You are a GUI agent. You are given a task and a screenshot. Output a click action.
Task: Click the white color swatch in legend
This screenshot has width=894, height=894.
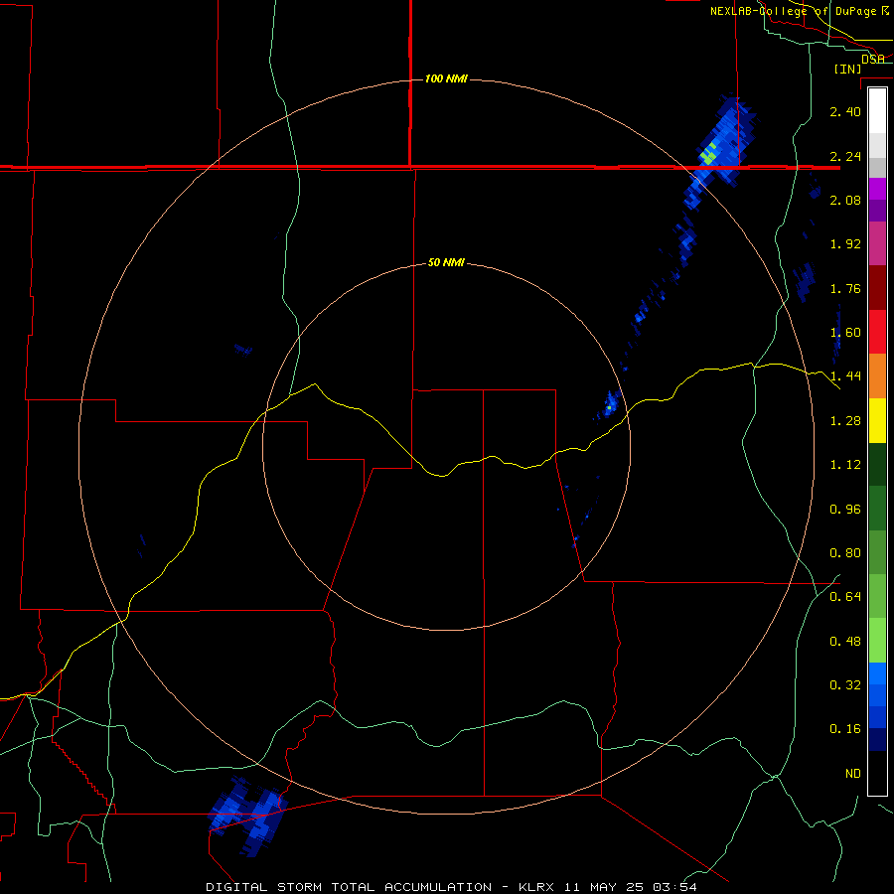pyautogui.click(x=877, y=111)
